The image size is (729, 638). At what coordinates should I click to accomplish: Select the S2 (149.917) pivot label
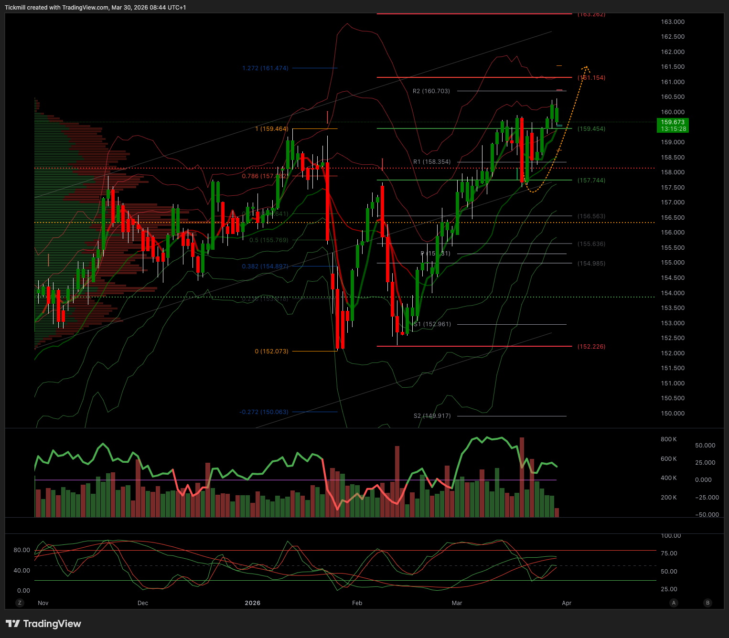coord(432,416)
